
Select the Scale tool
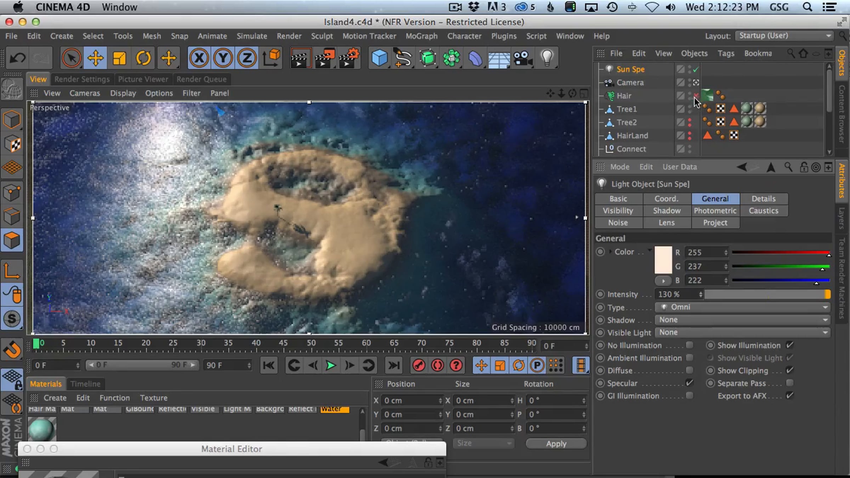119,58
